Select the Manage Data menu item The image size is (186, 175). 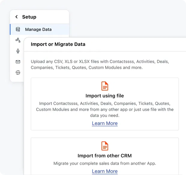pyautogui.click(x=38, y=29)
